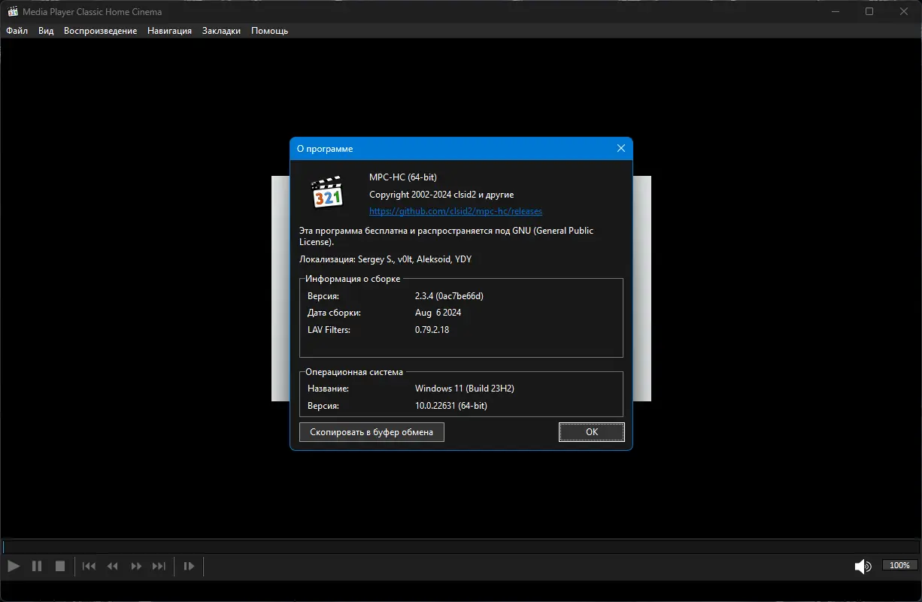Image resolution: width=922 pixels, height=602 pixels.
Task: Skip to previous track icon
Action: click(x=89, y=566)
